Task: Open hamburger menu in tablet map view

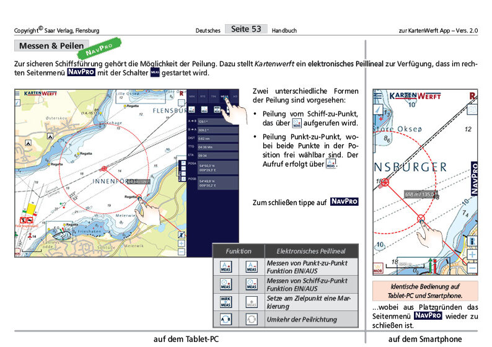Action: (x=17, y=93)
